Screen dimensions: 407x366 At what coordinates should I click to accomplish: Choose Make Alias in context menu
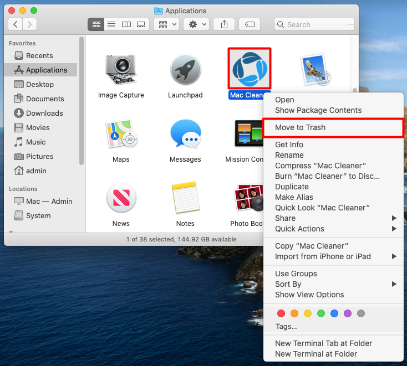[333, 197]
